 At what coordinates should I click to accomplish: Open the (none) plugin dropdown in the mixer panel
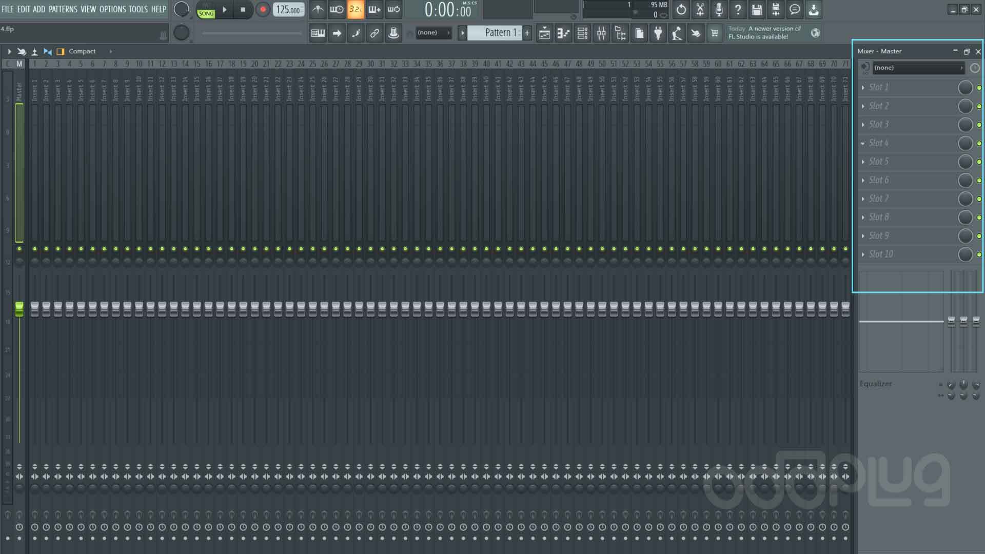coord(918,67)
